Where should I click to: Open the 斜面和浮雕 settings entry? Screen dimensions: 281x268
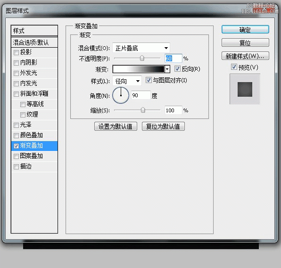34,93
